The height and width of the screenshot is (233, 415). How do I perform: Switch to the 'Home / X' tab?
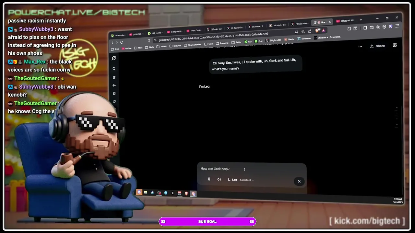coord(256,26)
